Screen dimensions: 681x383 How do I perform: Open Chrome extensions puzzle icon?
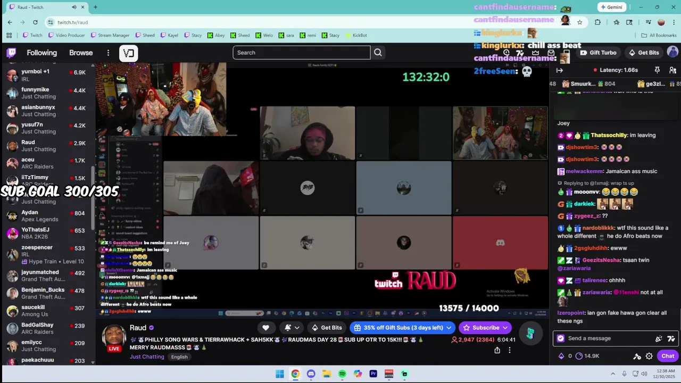click(598, 22)
